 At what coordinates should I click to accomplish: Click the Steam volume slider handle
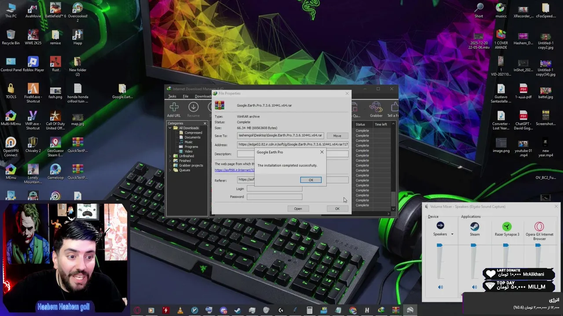coord(473,245)
